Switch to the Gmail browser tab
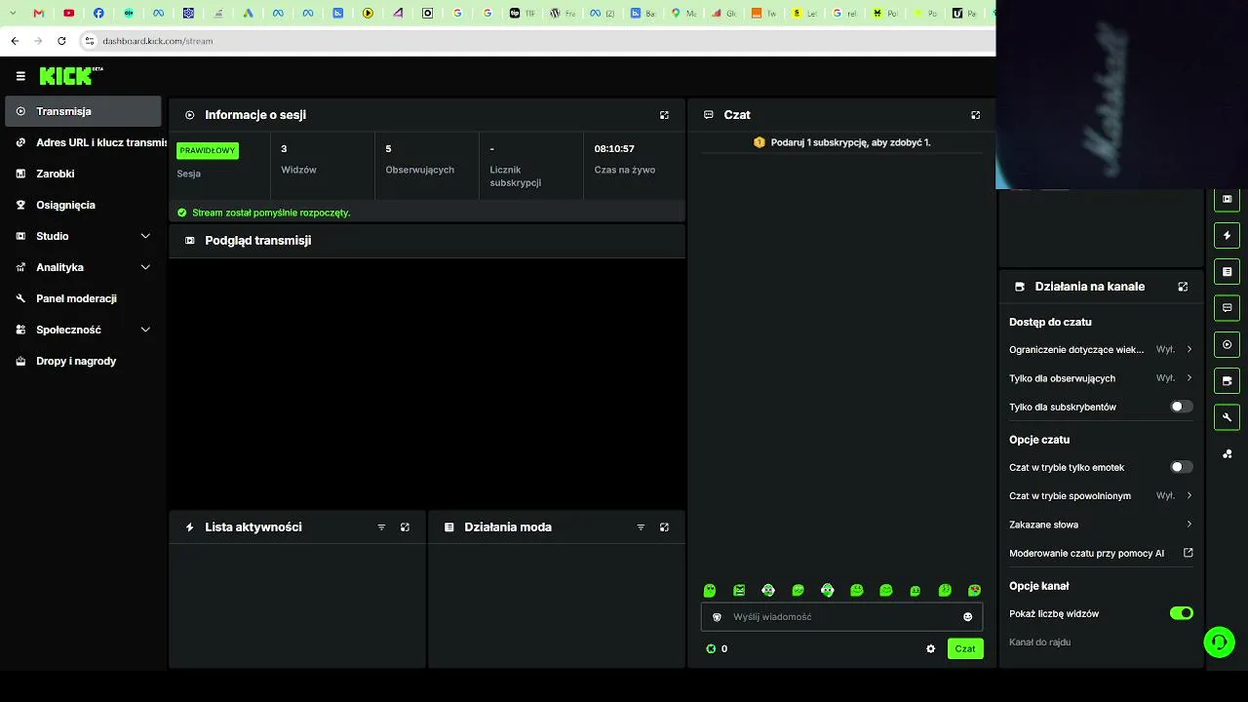This screenshot has width=1248, height=702. point(39,14)
